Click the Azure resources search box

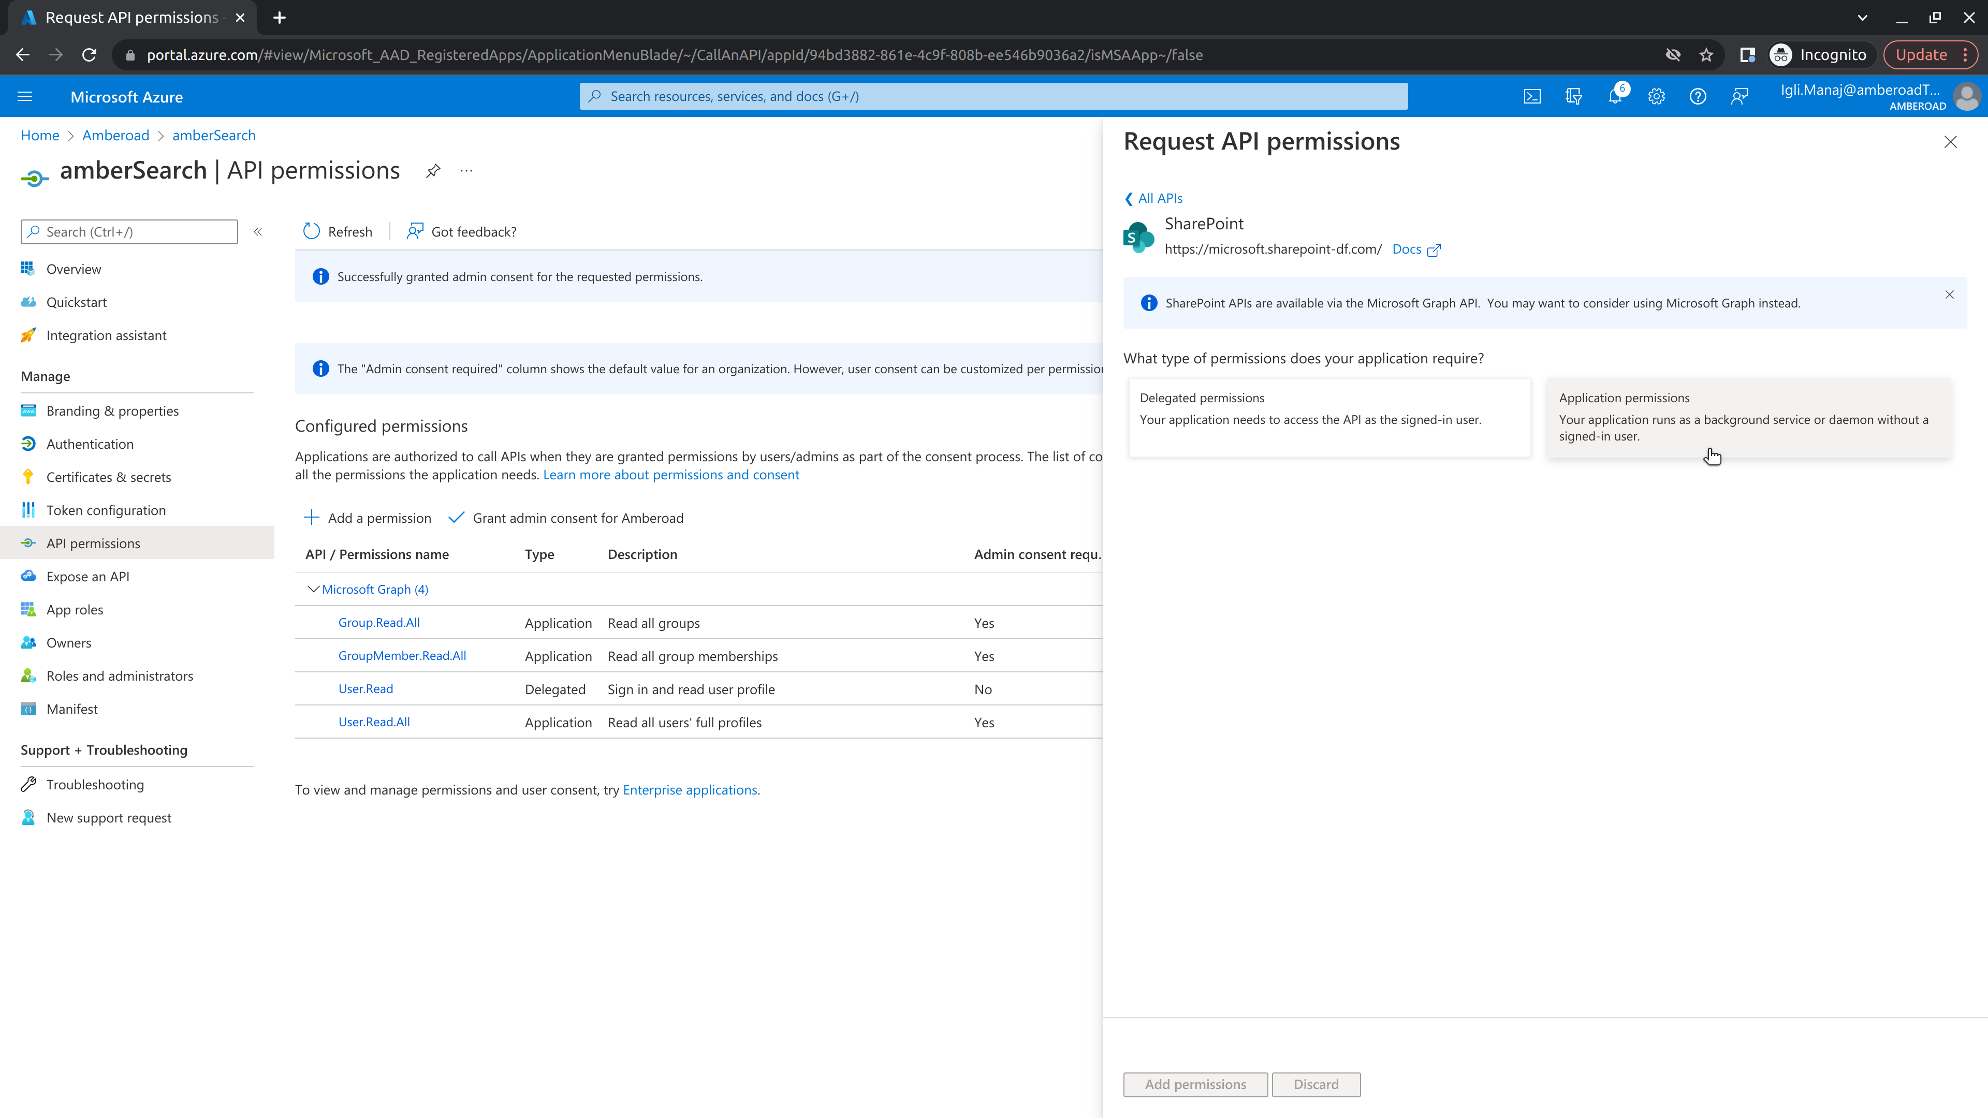[993, 96]
